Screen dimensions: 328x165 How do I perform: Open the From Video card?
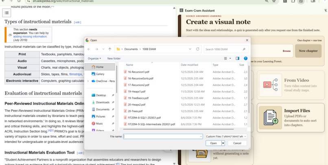click(291, 85)
